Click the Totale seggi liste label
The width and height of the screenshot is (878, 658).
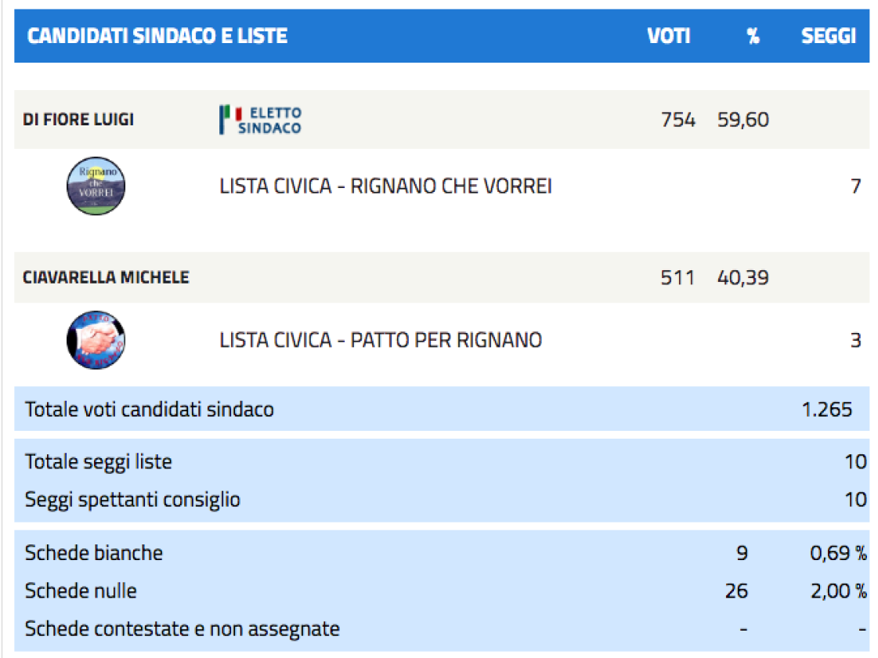[x=99, y=462]
